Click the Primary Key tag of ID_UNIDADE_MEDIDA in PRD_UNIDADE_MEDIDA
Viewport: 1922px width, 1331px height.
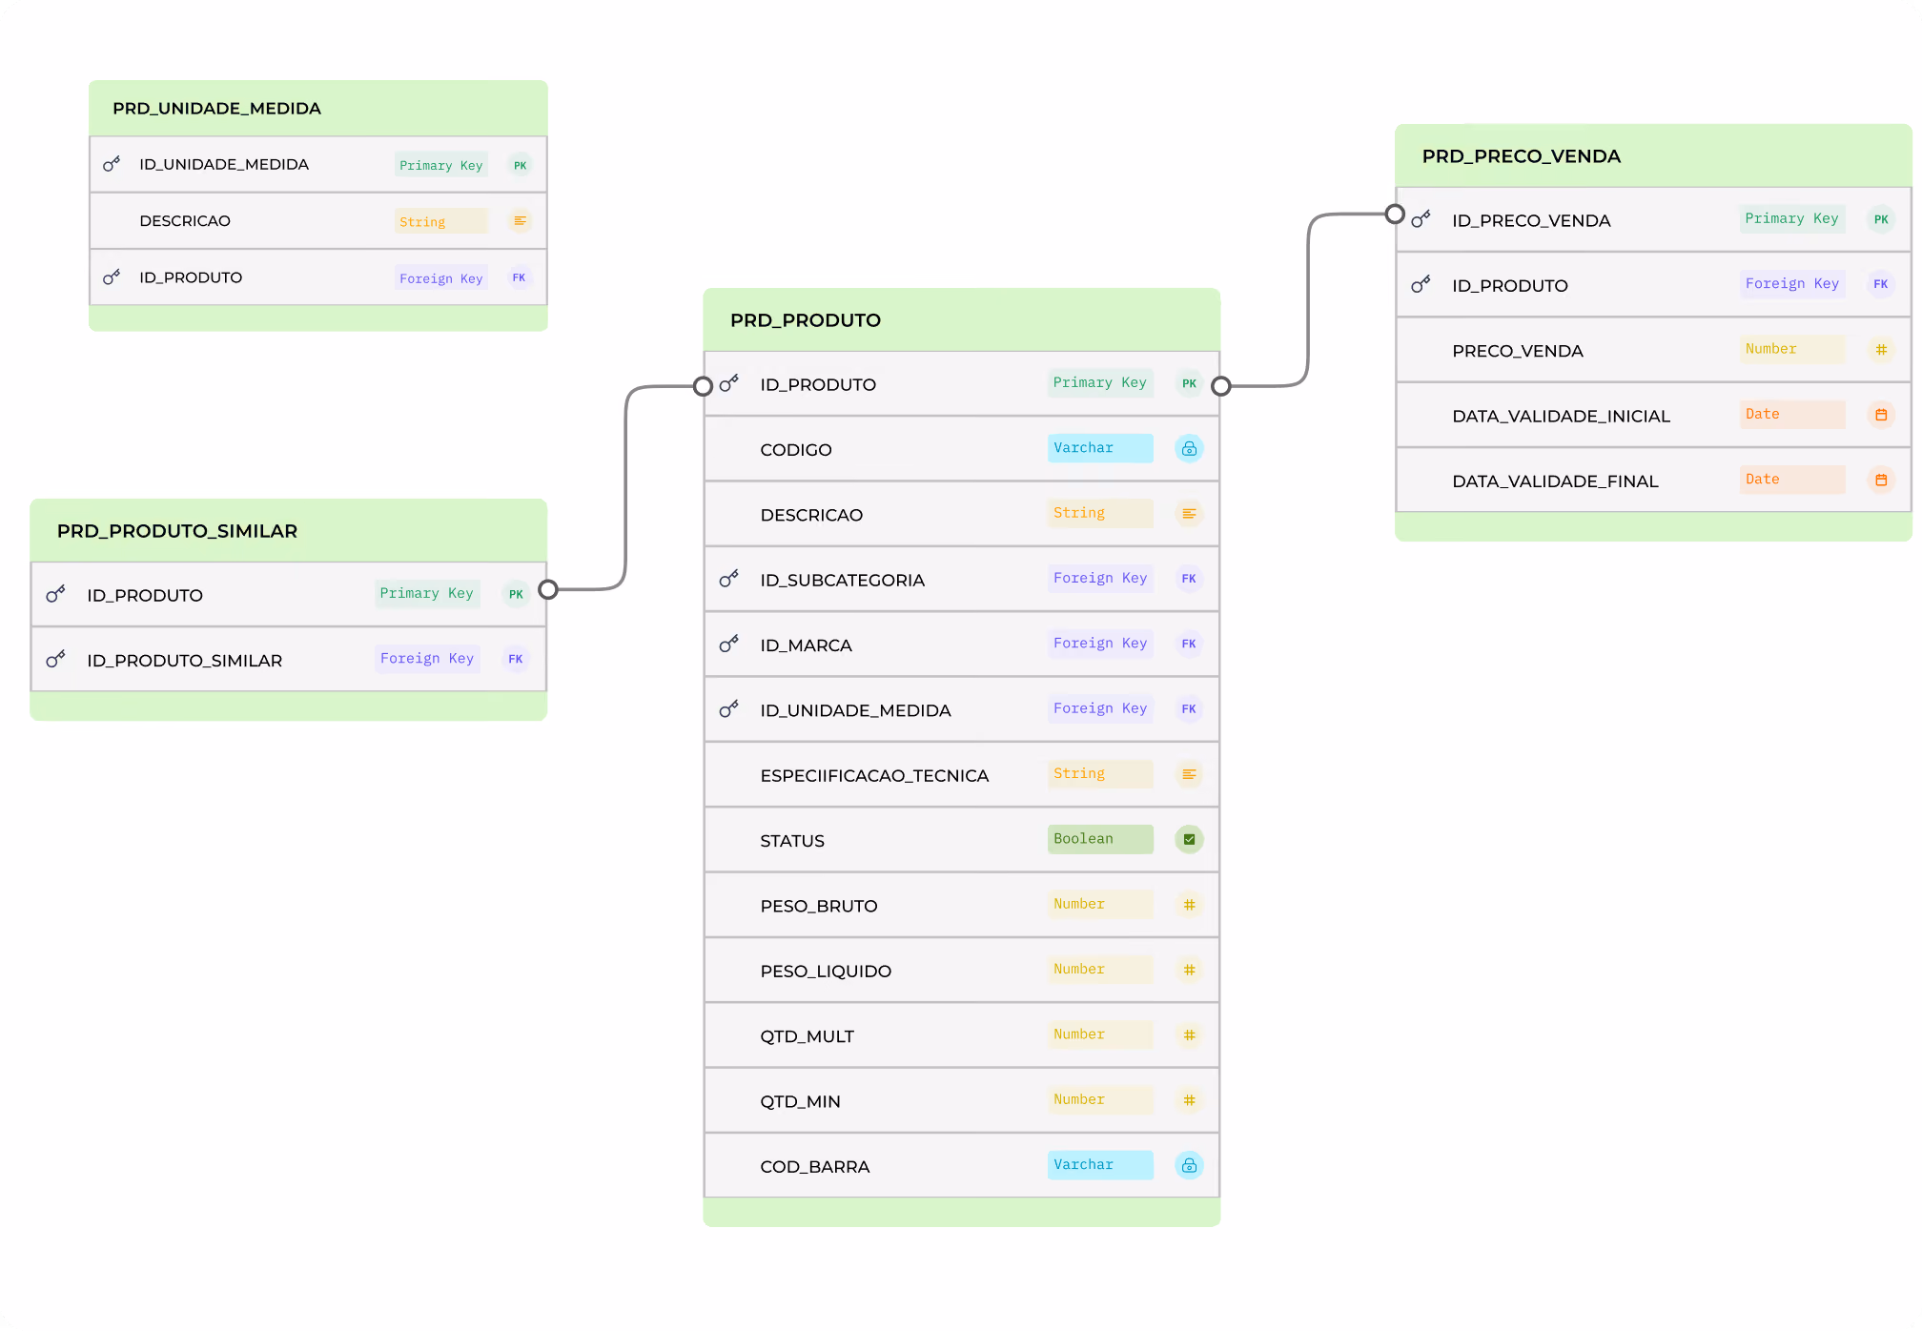(x=441, y=165)
